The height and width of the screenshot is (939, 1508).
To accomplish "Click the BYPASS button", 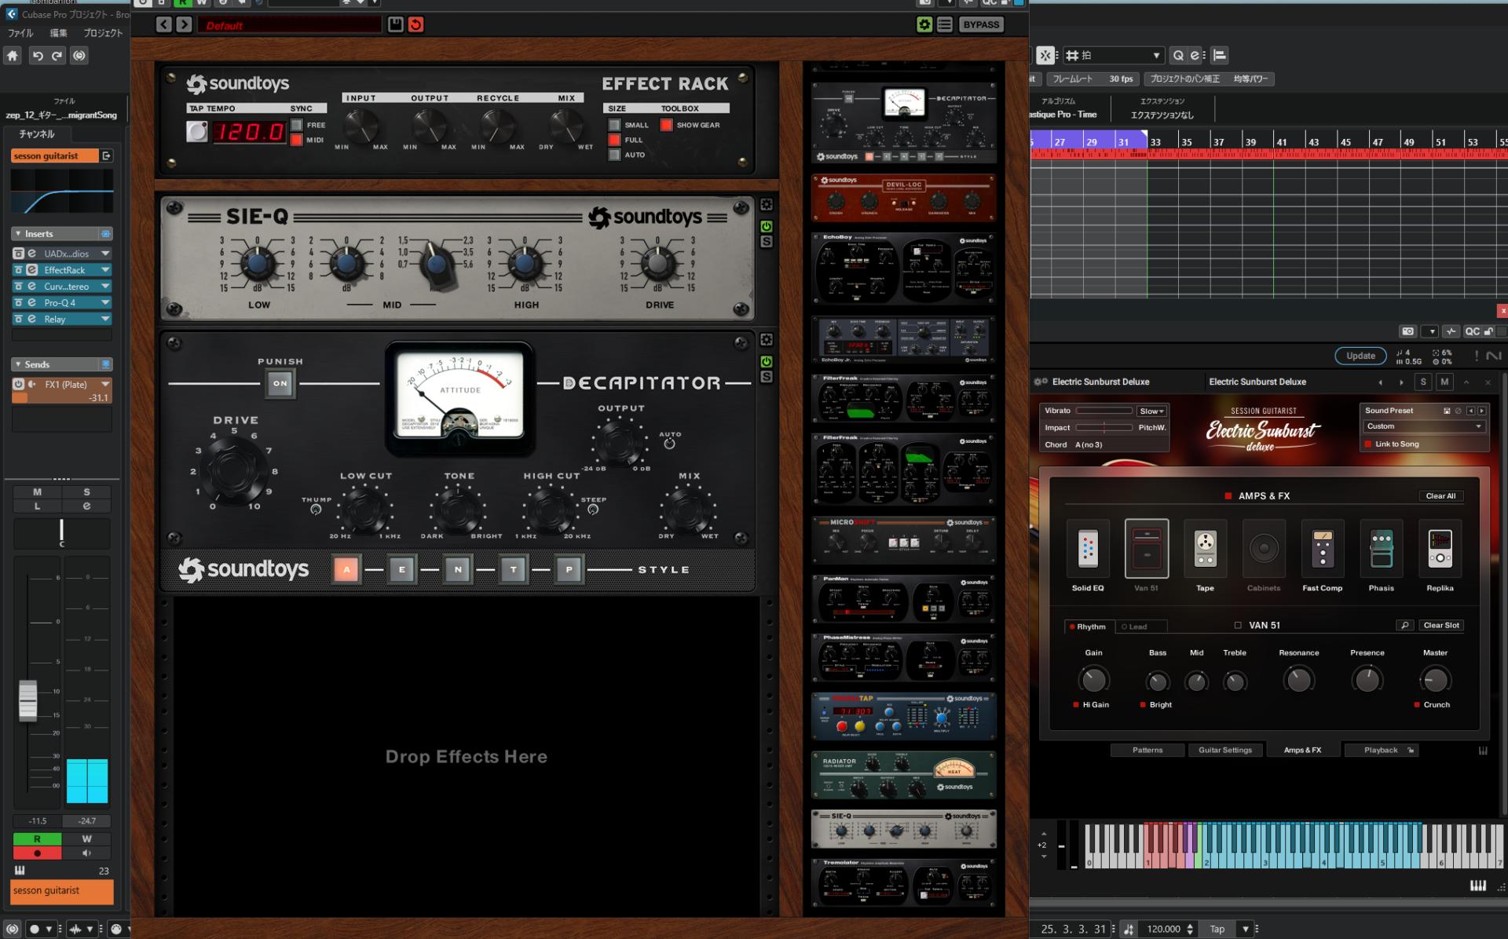I will click(981, 24).
